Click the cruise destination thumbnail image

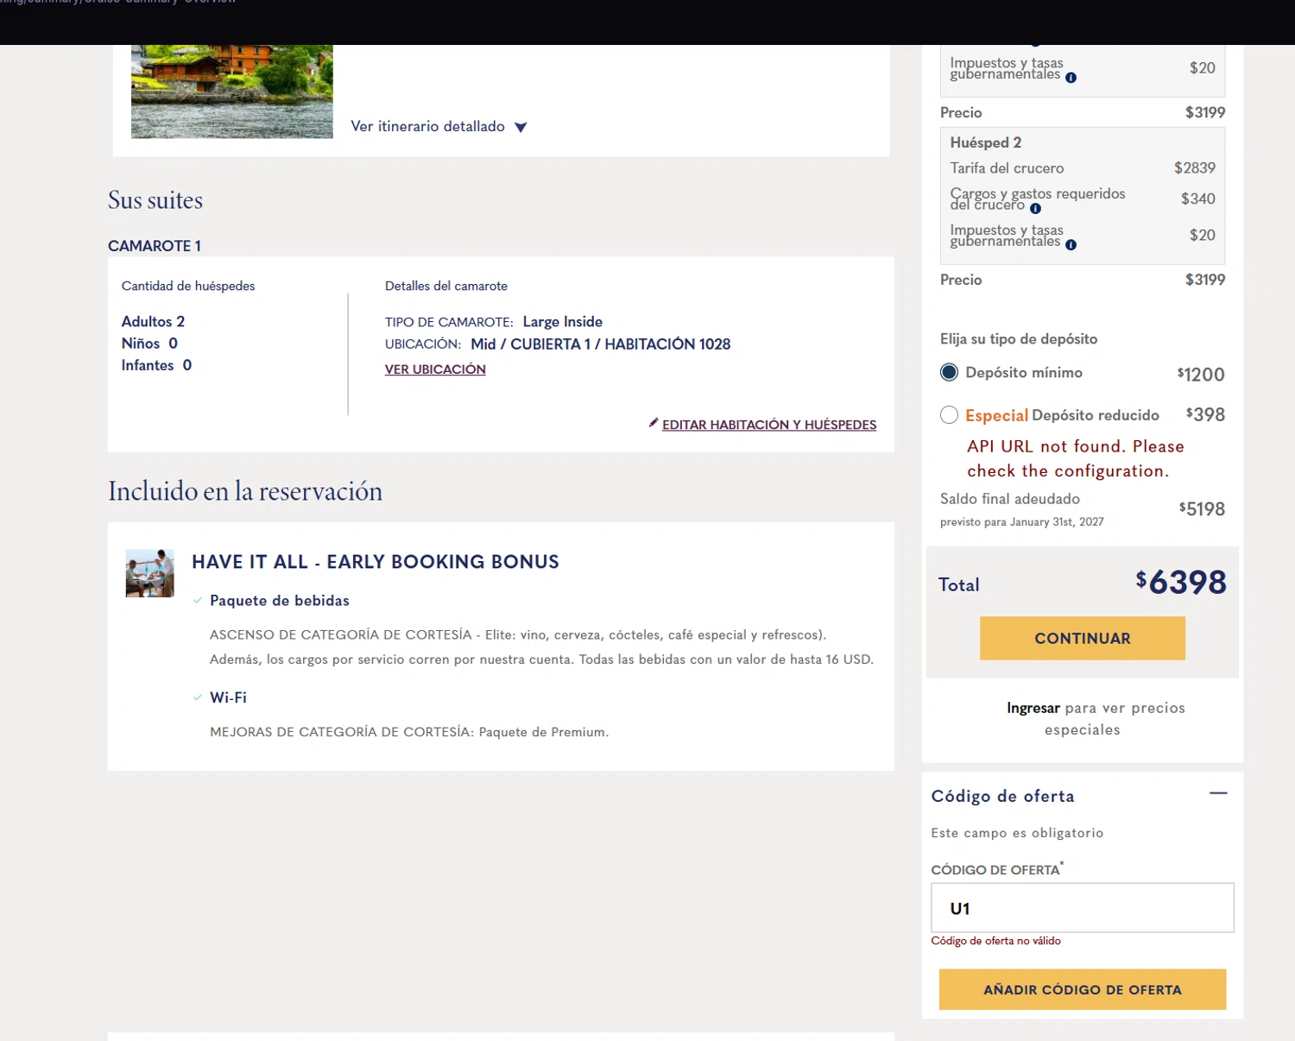pyautogui.click(x=231, y=91)
